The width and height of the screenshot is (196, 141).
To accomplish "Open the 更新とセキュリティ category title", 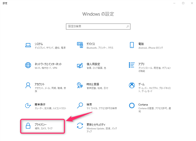I will (96, 125).
